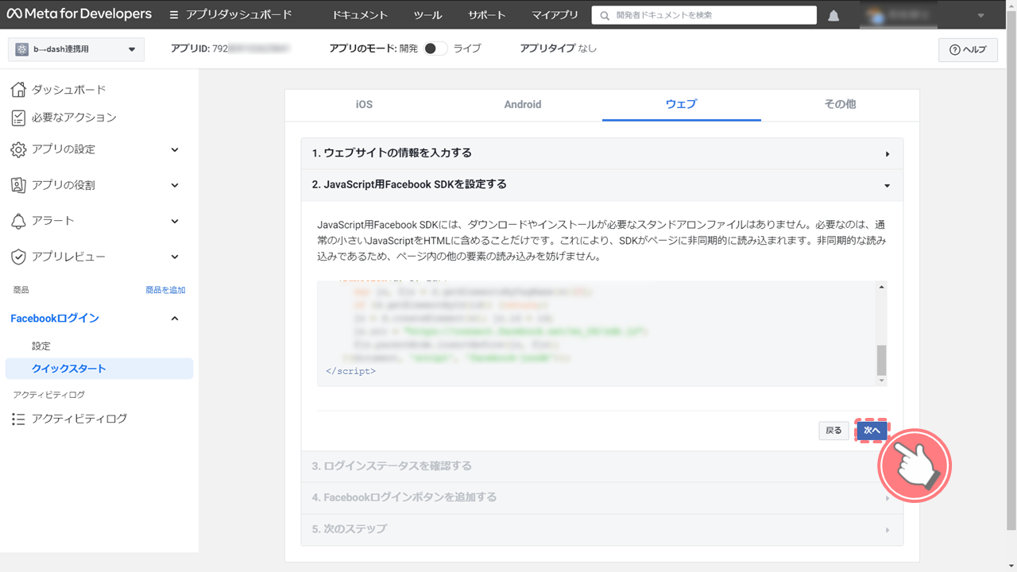
Task: Click アプリタイプ なし text
Action: [x=558, y=48]
